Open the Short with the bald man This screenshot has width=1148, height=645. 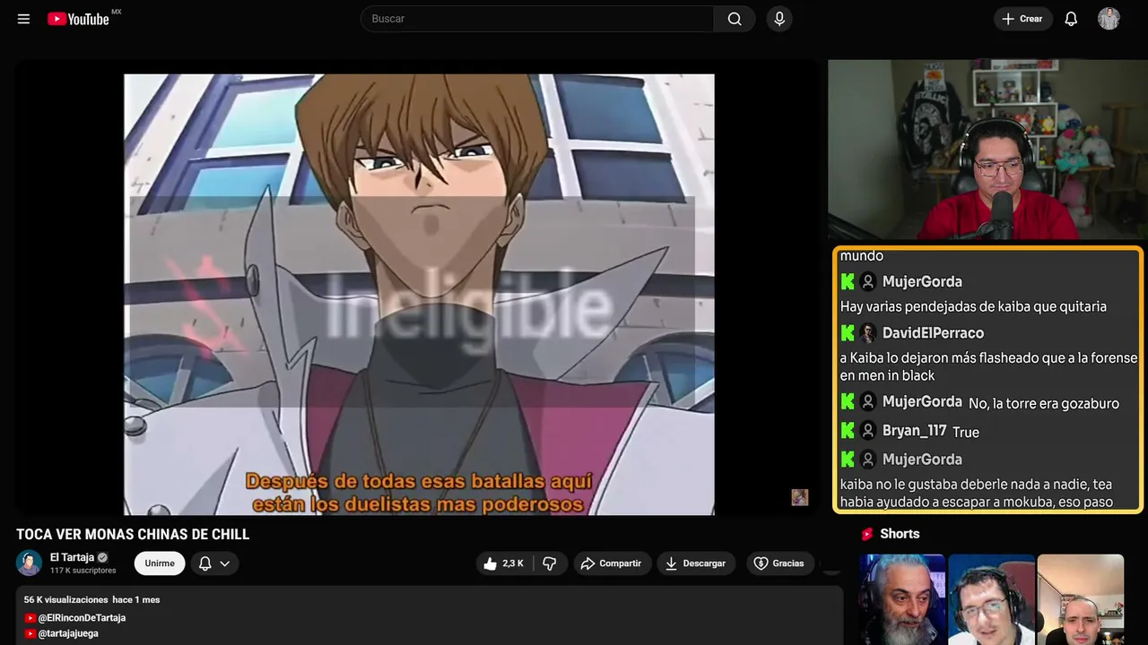(x=1080, y=599)
